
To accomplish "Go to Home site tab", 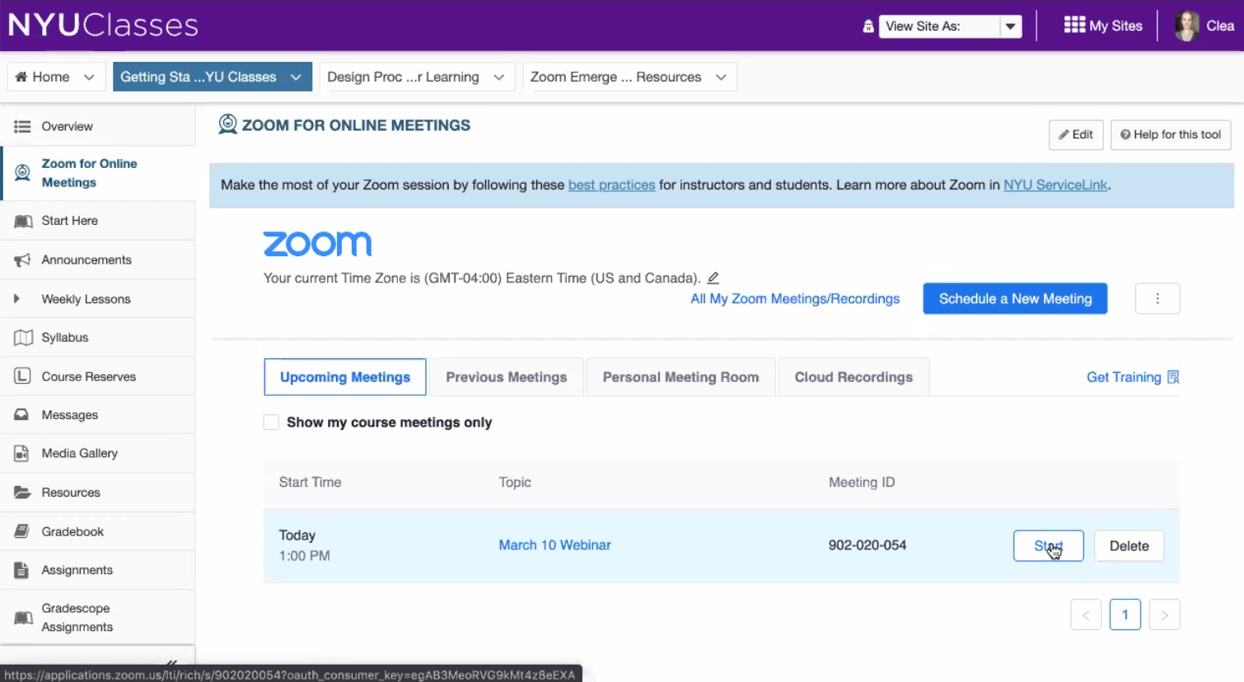I will 43,77.
